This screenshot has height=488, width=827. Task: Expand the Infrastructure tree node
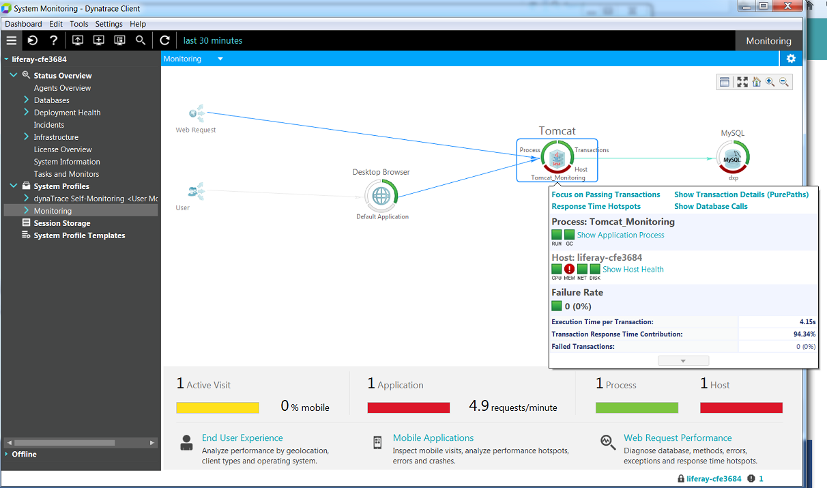26,137
